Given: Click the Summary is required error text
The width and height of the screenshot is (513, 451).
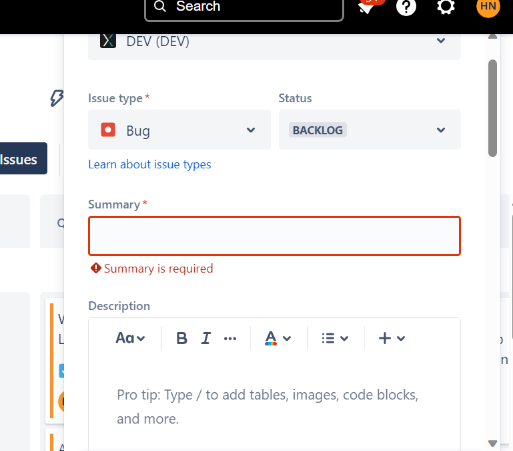Looking at the screenshot, I should [x=158, y=269].
